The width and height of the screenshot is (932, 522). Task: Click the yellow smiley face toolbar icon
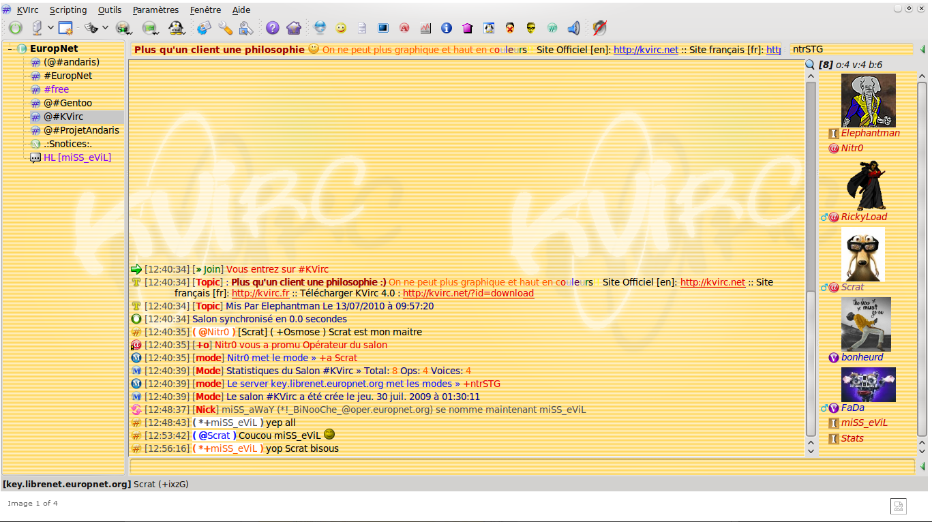click(x=341, y=28)
